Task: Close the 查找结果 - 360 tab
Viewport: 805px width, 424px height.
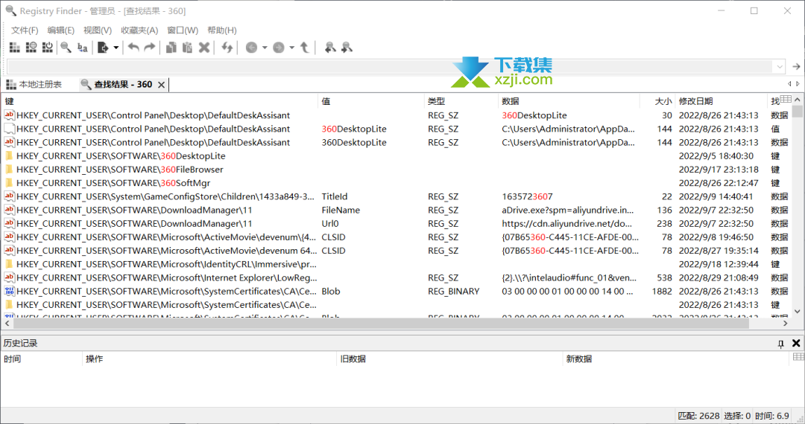Action: [x=161, y=85]
